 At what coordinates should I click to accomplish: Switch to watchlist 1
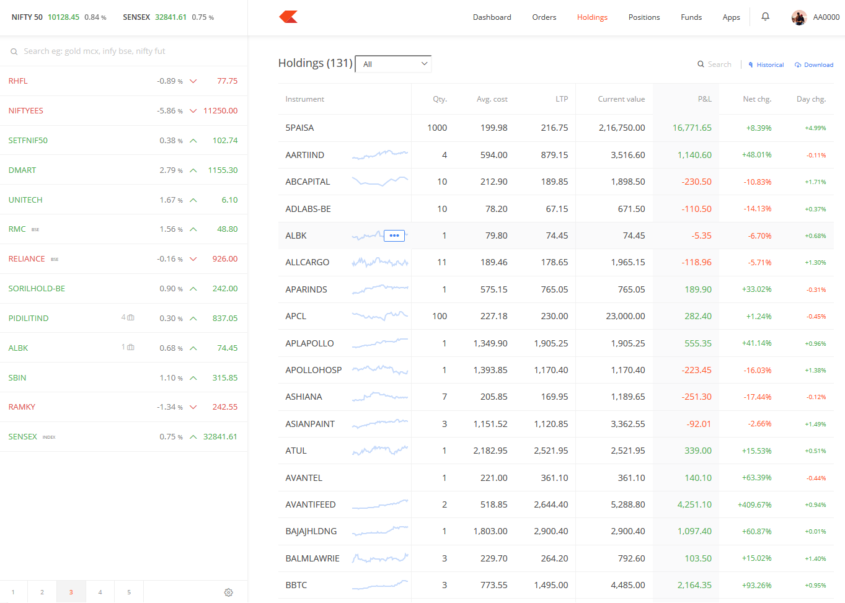pos(13,592)
